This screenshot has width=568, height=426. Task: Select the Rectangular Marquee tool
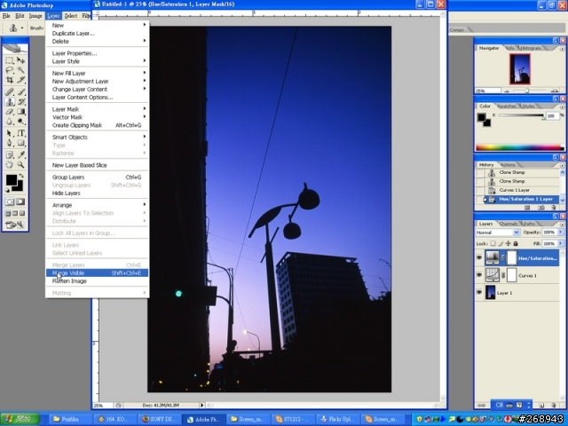10,60
